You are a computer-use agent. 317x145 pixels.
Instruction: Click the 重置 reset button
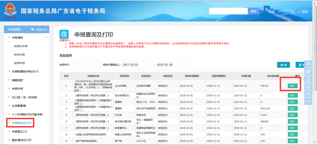[x=300, y=65]
